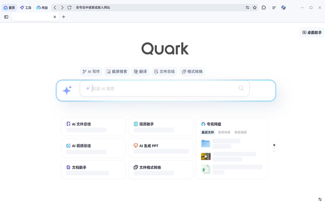Open the Excel spreadsheet file icon
Screen dimensions: 325x202
point(206,169)
